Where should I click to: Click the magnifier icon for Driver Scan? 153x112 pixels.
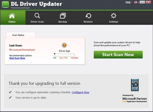point(37,16)
